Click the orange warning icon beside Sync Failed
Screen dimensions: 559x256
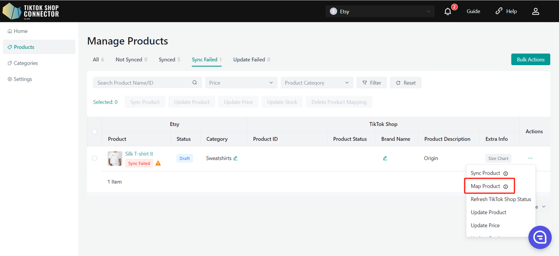click(158, 163)
